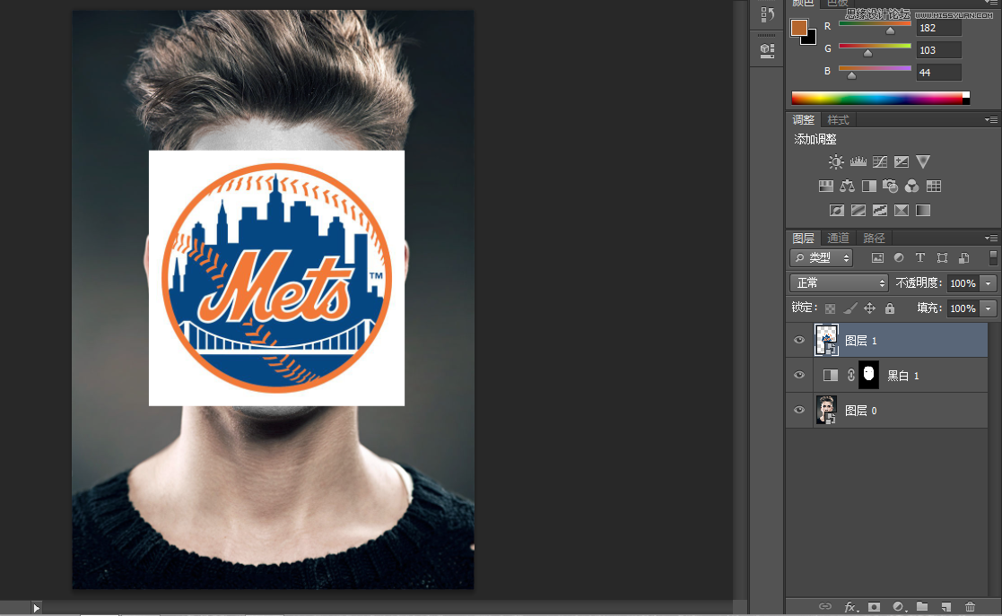The height and width of the screenshot is (616, 1002).
Task: Select the 黑白 1 layer mask thumbnail
Action: click(x=868, y=375)
